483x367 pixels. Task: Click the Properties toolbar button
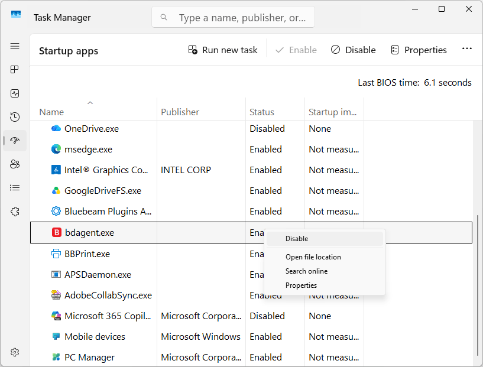coord(419,50)
